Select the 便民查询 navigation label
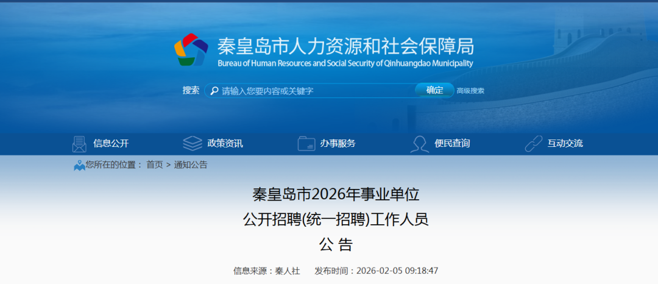The height and width of the screenshot is (284, 658). (452, 144)
